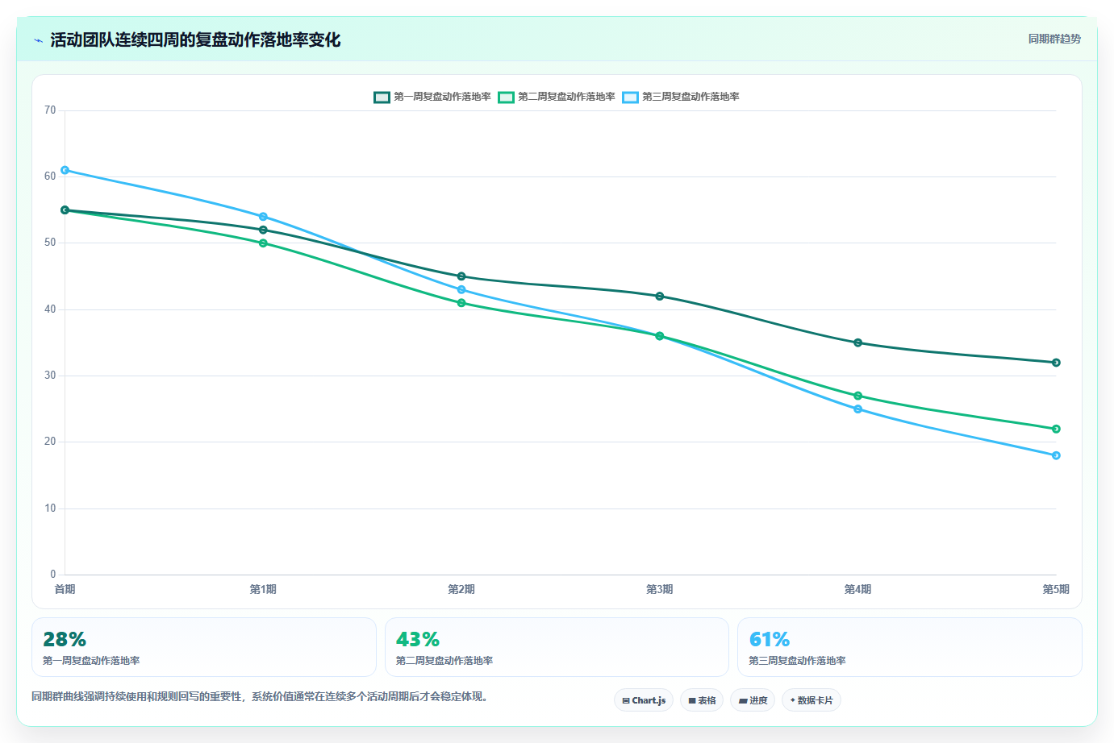Click the 同期群趋势 label in the header
This screenshot has width=1114, height=743.
pos(1054,39)
